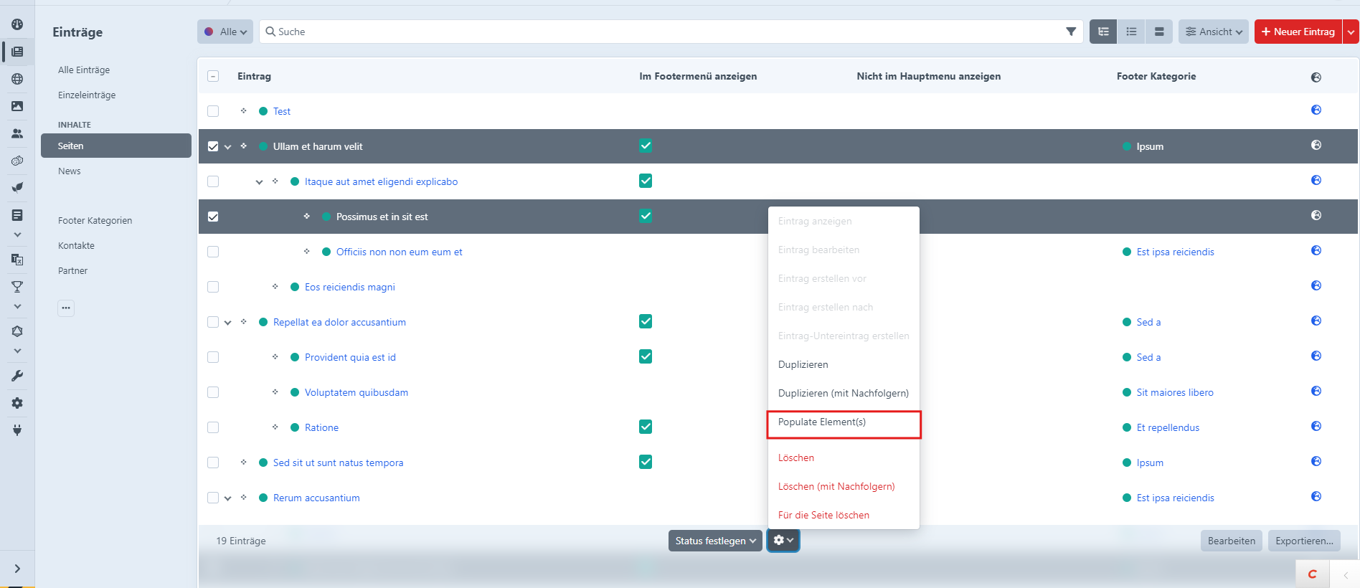The height and width of the screenshot is (588, 1360).
Task: Click the Assets image icon in sidebar
Action: coord(17,106)
